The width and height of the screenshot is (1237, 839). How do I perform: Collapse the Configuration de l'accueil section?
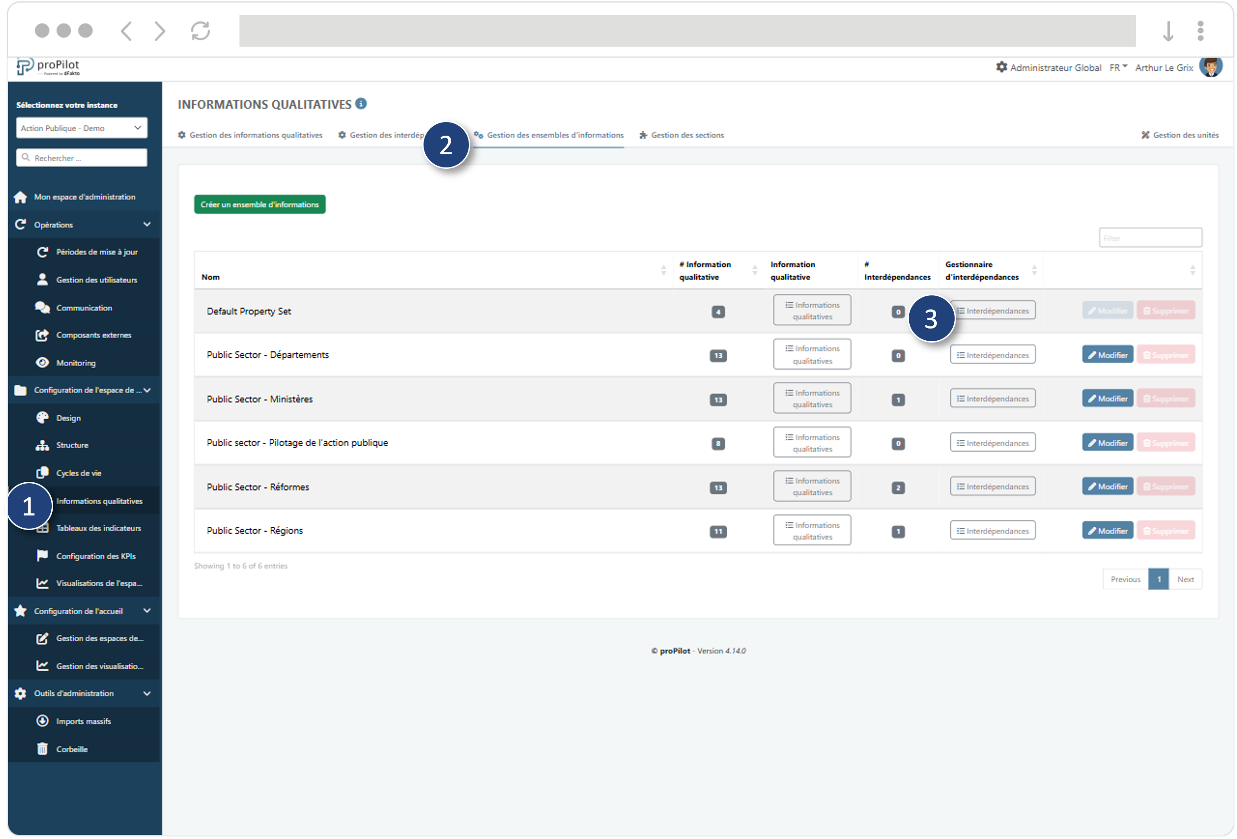click(x=148, y=611)
